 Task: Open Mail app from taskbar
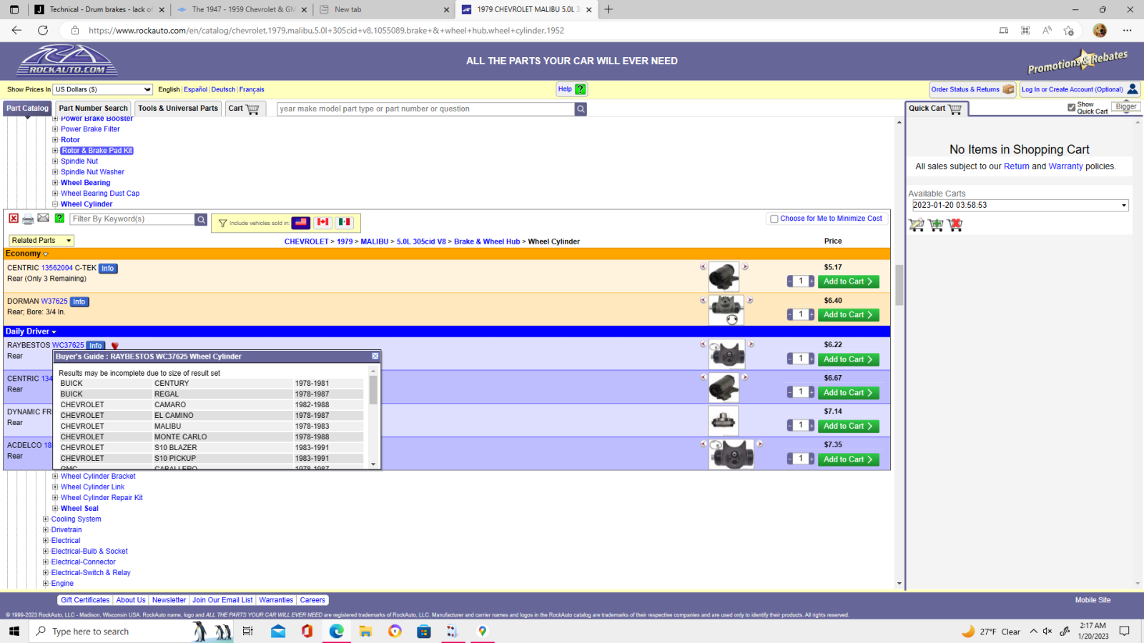coord(278,631)
